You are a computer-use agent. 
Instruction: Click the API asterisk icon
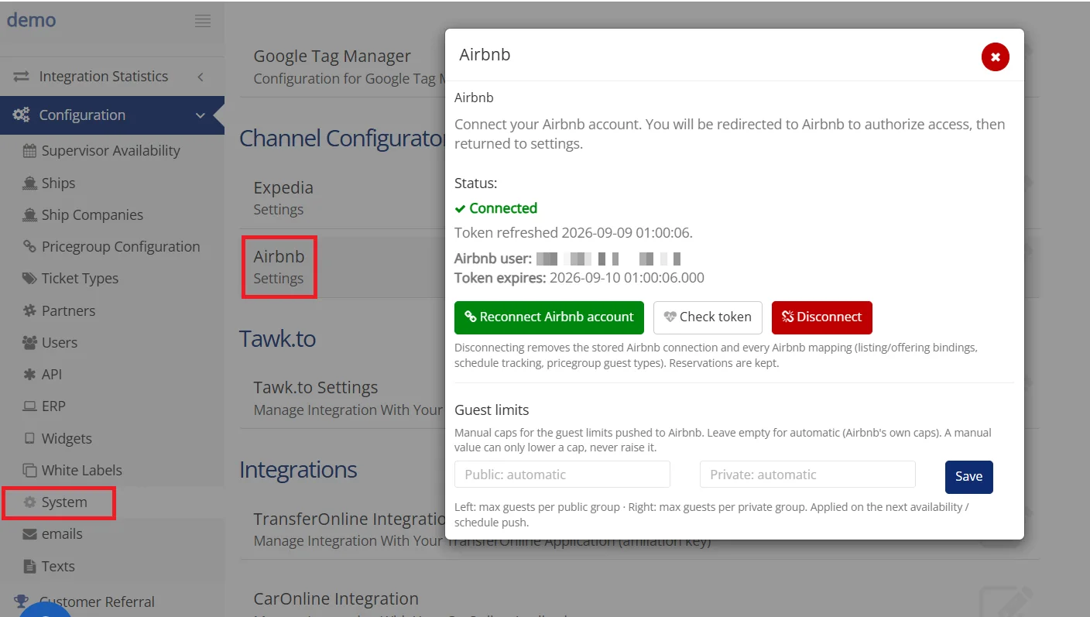point(29,375)
